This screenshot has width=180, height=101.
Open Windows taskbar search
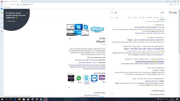point(6,99)
